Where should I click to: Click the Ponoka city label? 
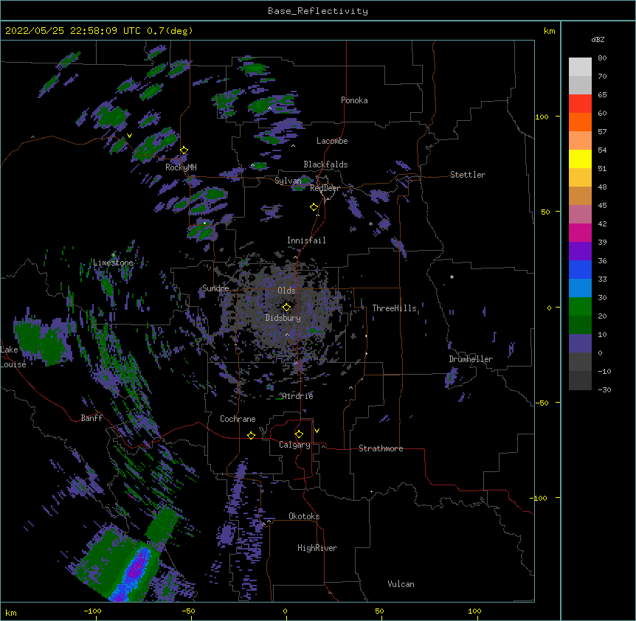pos(354,100)
